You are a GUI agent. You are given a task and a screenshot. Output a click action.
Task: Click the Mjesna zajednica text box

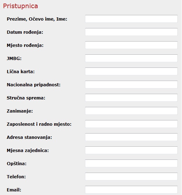[131, 150]
